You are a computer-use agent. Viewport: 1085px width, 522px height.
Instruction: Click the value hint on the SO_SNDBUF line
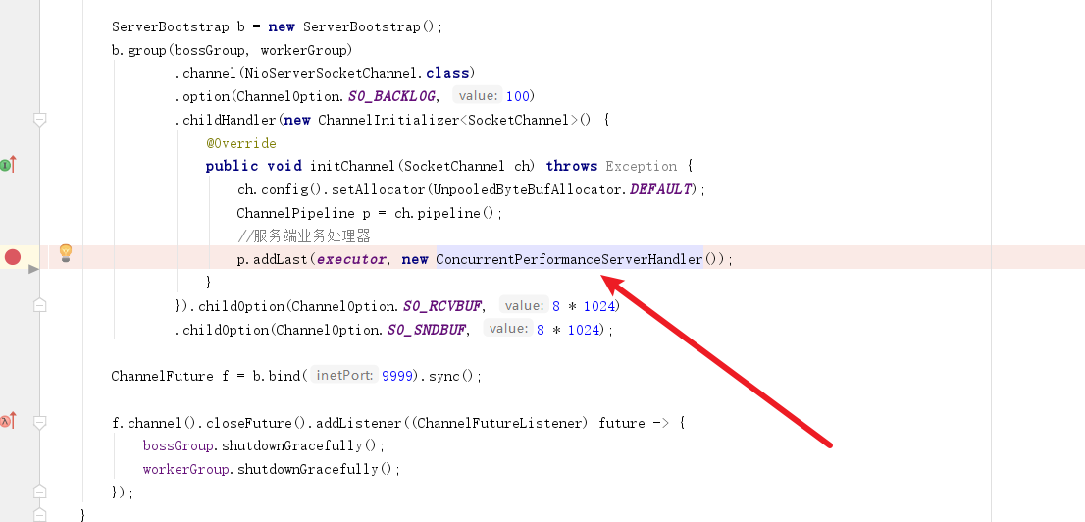tap(508, 329)
